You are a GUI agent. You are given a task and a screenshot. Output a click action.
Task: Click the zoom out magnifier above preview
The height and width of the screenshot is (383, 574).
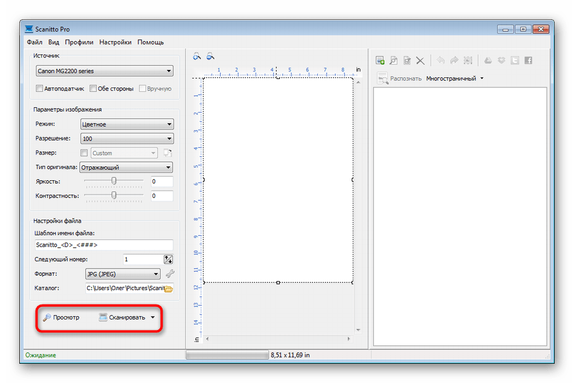point(210,57)
